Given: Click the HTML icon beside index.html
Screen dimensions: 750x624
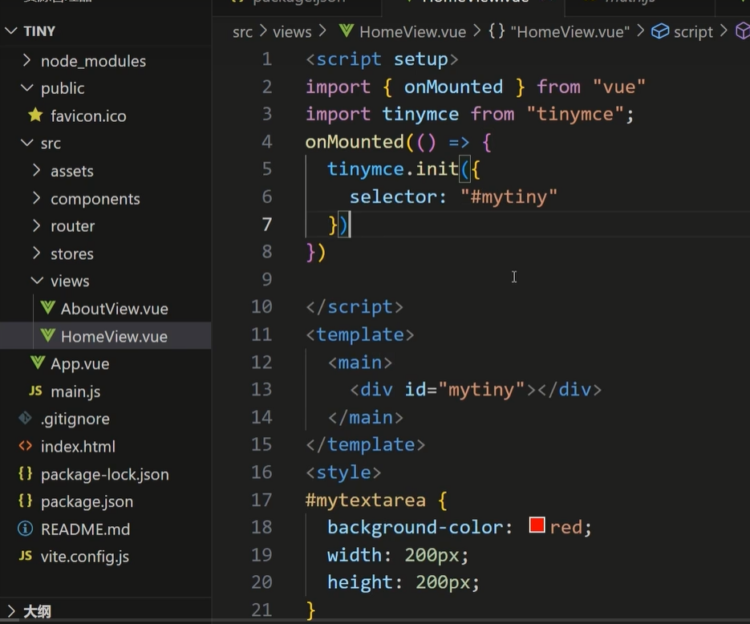Looking at the screenshot, I should (26, 446).
